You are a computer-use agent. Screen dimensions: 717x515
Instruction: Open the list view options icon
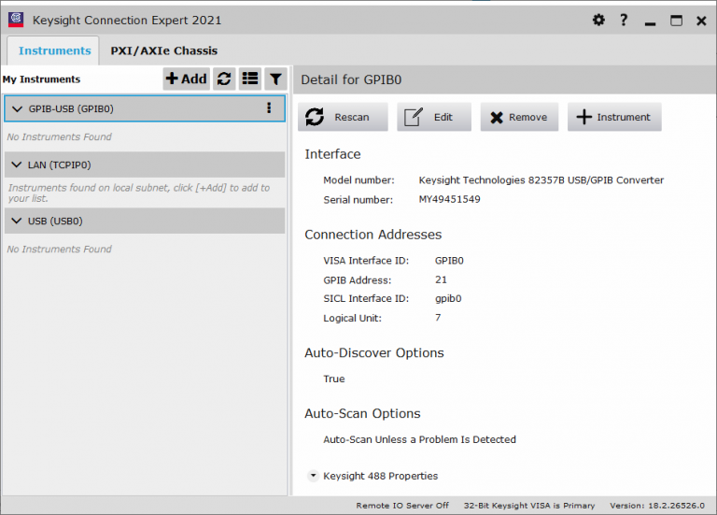pos(250,79)
